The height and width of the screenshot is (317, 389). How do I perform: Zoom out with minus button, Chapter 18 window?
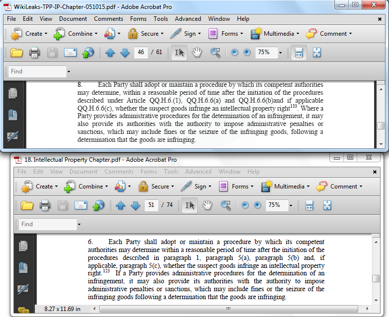click(245, 205)
